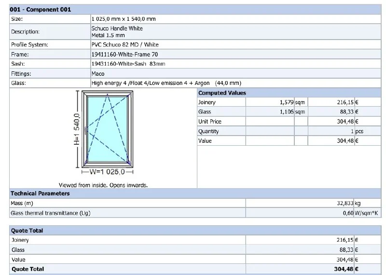This screenshot has width=386, height=275.
Task: Click the 'Computed Values' section header
Action: [x=222, y=93]
